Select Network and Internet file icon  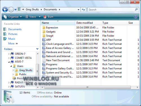(x=44, y=56)
